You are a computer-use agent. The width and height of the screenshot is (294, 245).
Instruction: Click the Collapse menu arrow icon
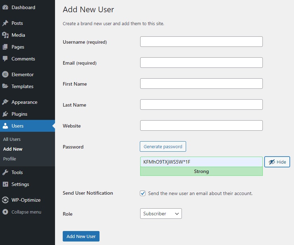click(x=5, y=212)
